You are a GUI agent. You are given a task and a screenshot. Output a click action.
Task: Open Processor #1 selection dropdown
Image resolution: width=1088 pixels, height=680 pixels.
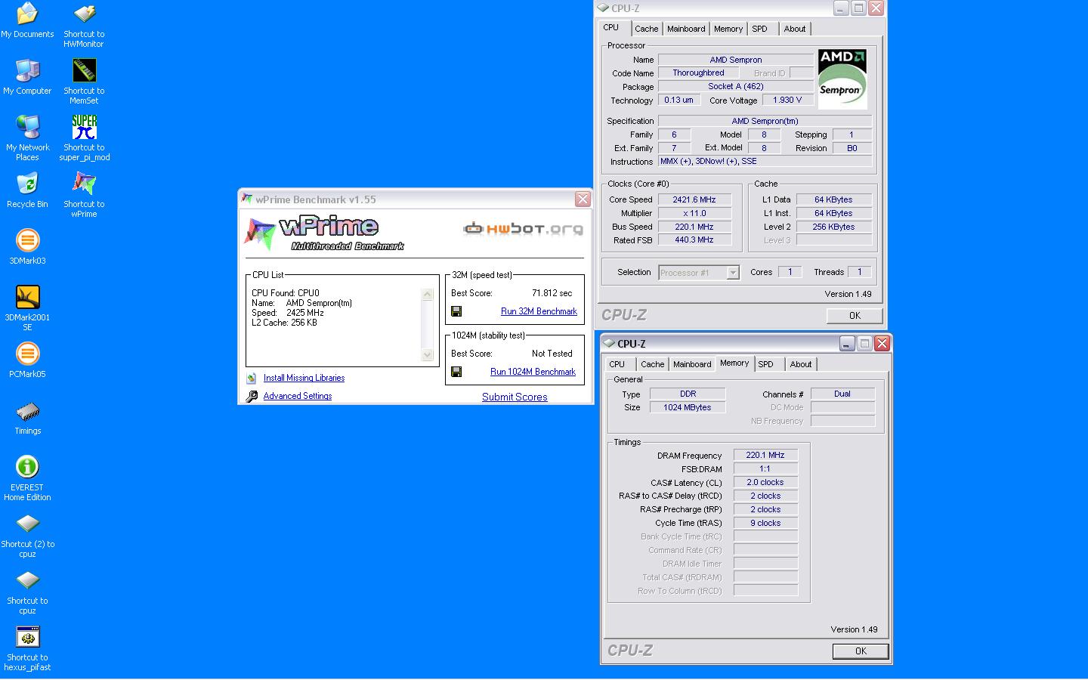[699, 273]
